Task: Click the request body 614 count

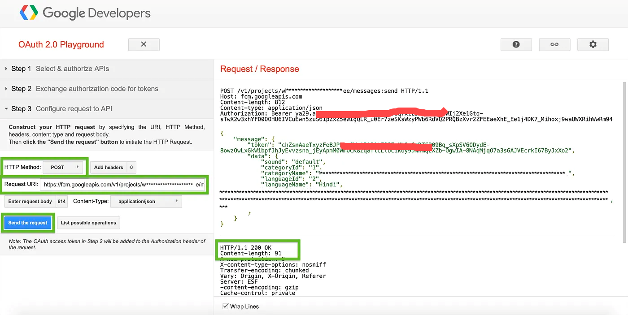Action: (62, 202)
